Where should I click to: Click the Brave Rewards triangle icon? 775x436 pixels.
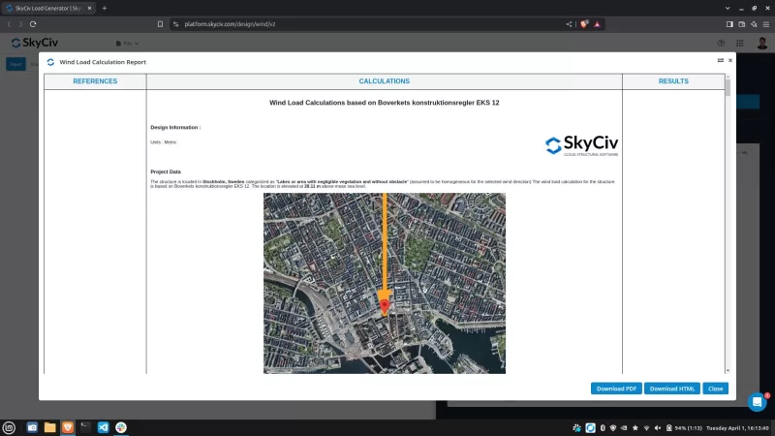click(x=598, y=23)
